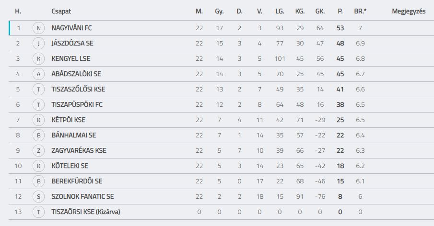This screenshot has height=226, width=434.
Task: Click the A badge icon for Abádszalóki SE
Action: 38,74
